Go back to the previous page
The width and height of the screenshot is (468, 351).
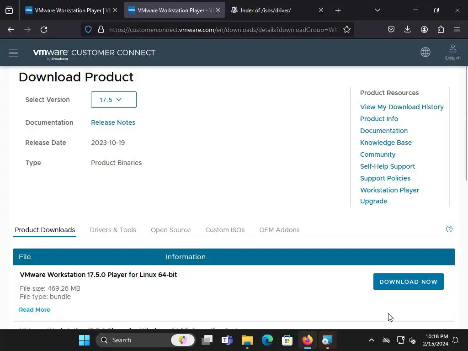11,30
